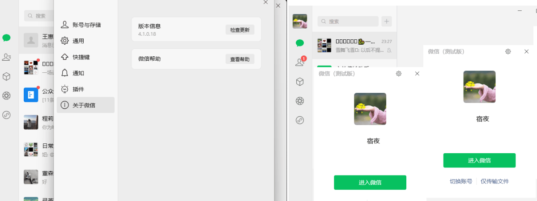Screen dimensions: 537x201
Task: Click the 查看帮助 button
Action: click(240, 59)
